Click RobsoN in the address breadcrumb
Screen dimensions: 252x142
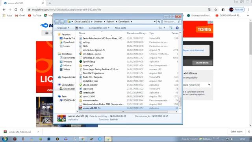(x=110, y=22)
